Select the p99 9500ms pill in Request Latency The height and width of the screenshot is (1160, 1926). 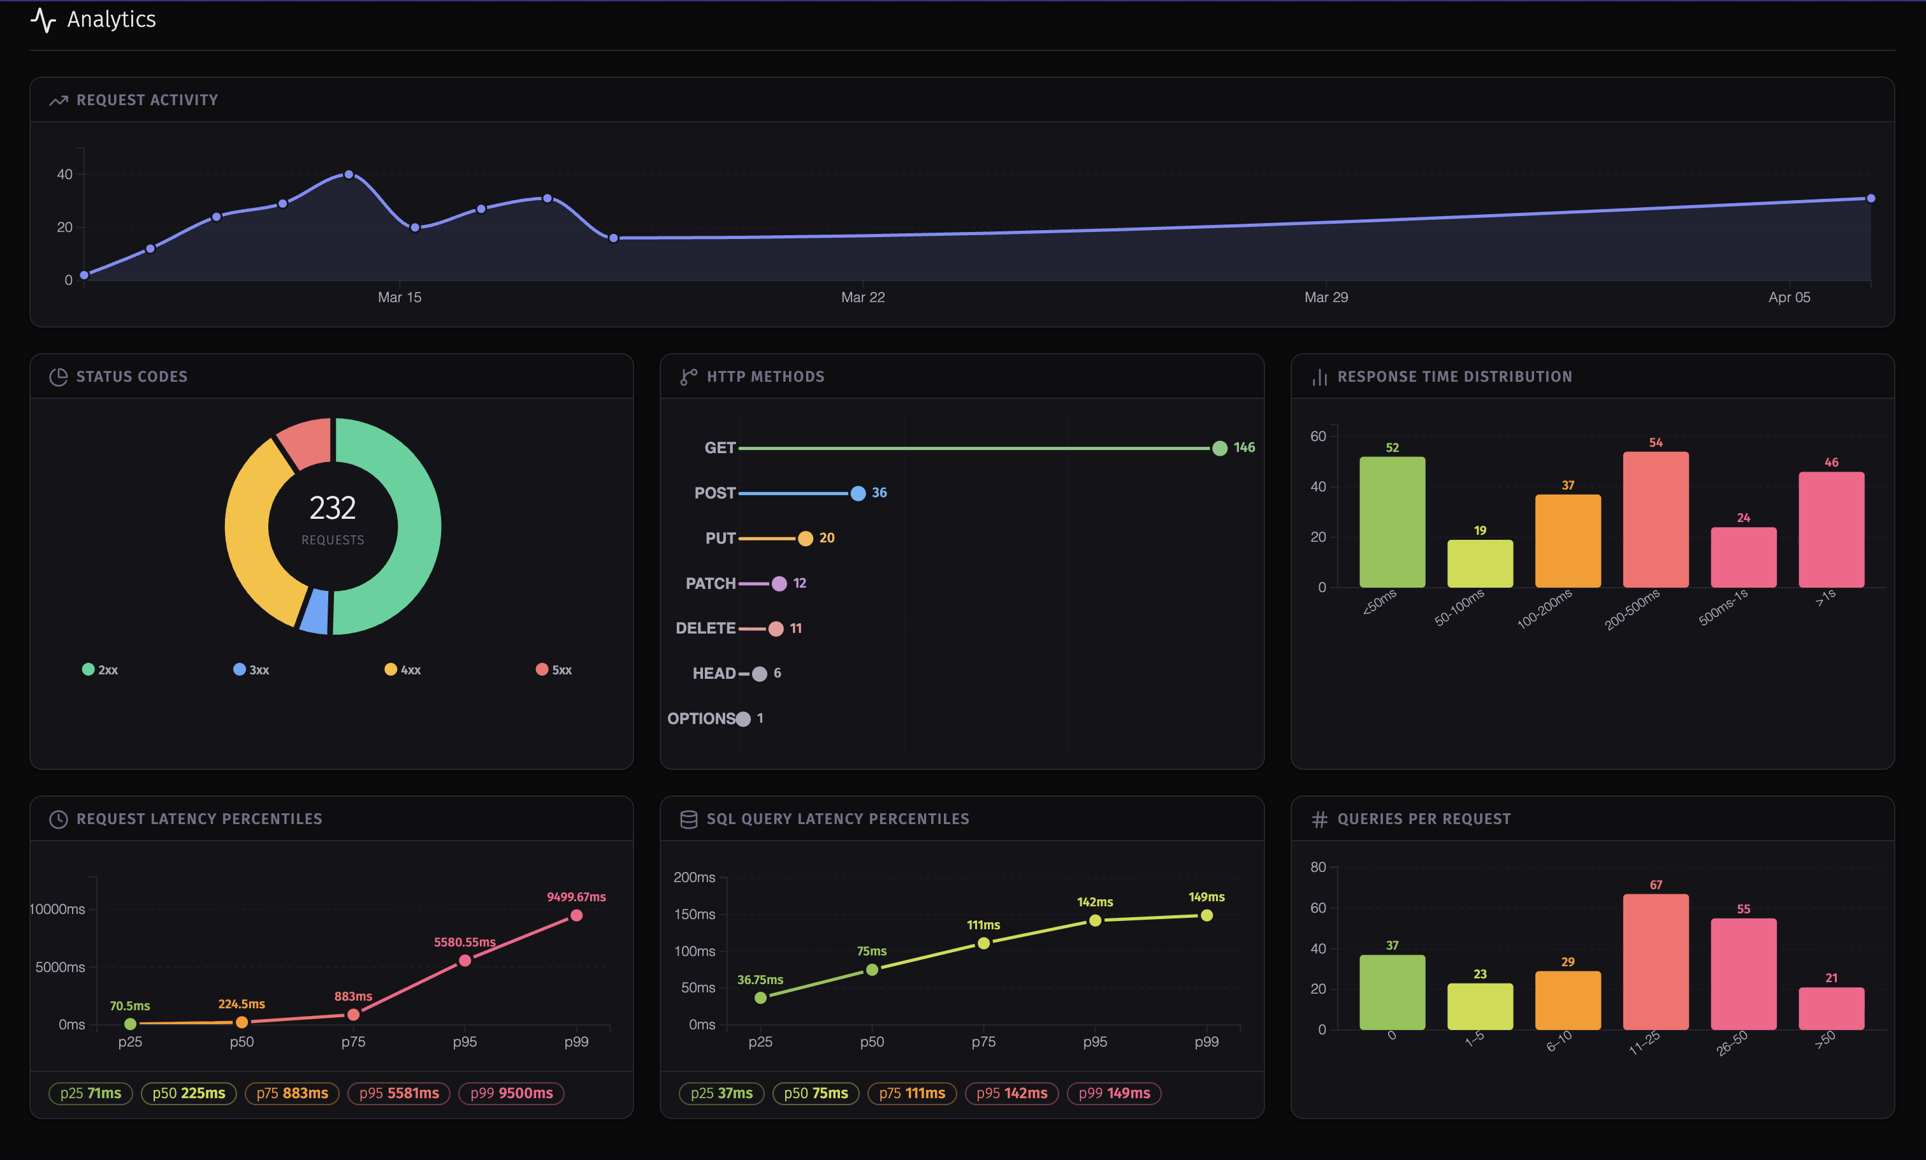pos(511,1094)
